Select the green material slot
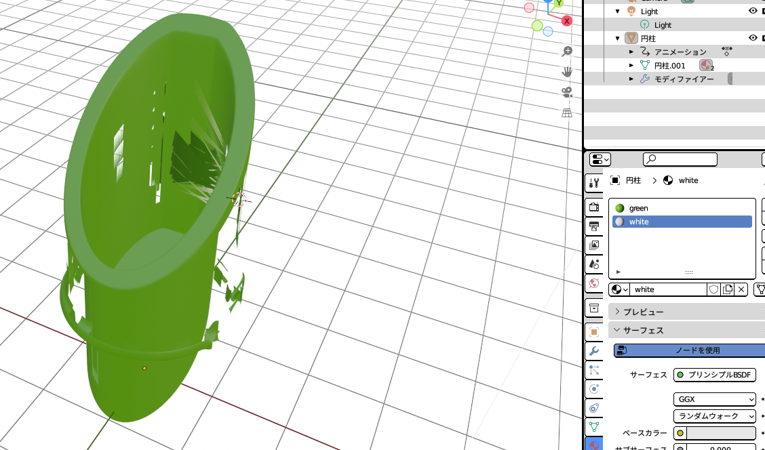The height and width of the screenshot is (450, 765). pos(682,208)
